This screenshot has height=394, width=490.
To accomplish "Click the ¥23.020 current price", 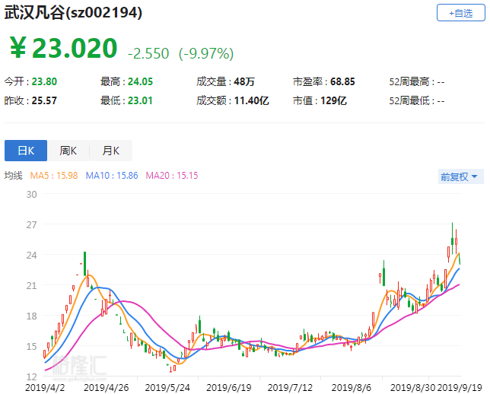I will click(x=64, y=49).
